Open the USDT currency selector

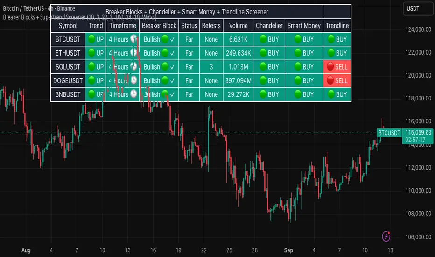tap(419, 8)
